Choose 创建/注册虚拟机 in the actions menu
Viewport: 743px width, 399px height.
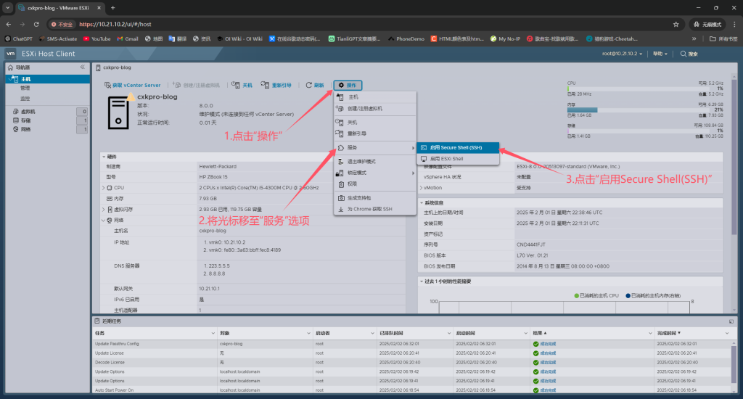click(x=375, y=109)
